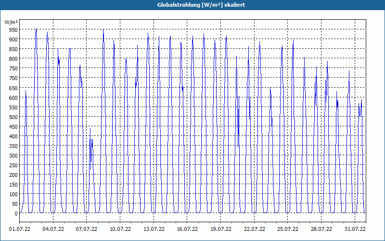Click the 550 y-axis label

tap(13, 107)
